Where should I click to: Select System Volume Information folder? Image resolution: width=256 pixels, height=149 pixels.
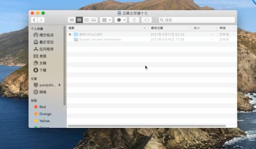pos(152,40)
